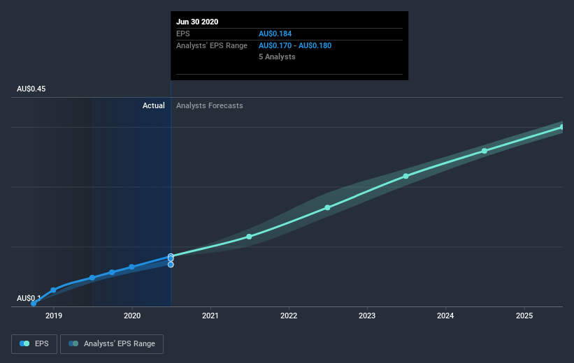Select the start of 2020 EPS data point
The width and height of the screenshot is (574, 363).
coord(131,267)
